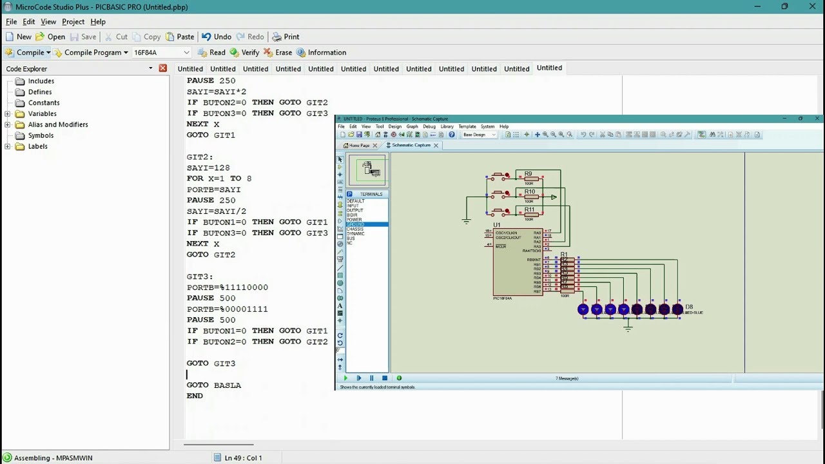
Task: Click the Proteus rotate clockwise icon
Action: click(x=340, y=335)
